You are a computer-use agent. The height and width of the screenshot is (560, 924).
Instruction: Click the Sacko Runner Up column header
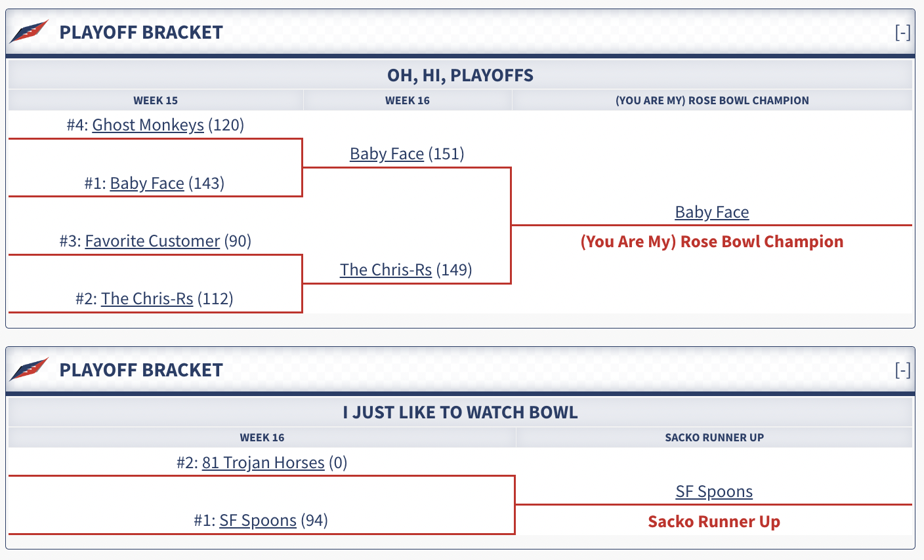coord(714,437)
